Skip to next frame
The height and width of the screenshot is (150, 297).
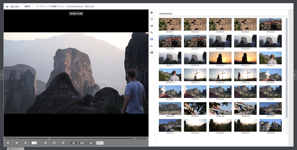tap(25, 143)
